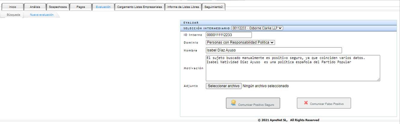Go to the Sospechosos tab
This screenshot has height=124, width=400.
point(58,7)
